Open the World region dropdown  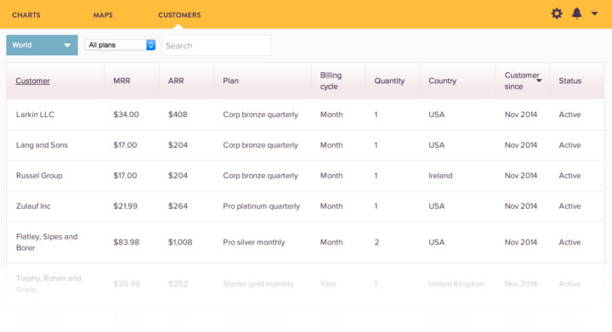[x=42, y=45]
